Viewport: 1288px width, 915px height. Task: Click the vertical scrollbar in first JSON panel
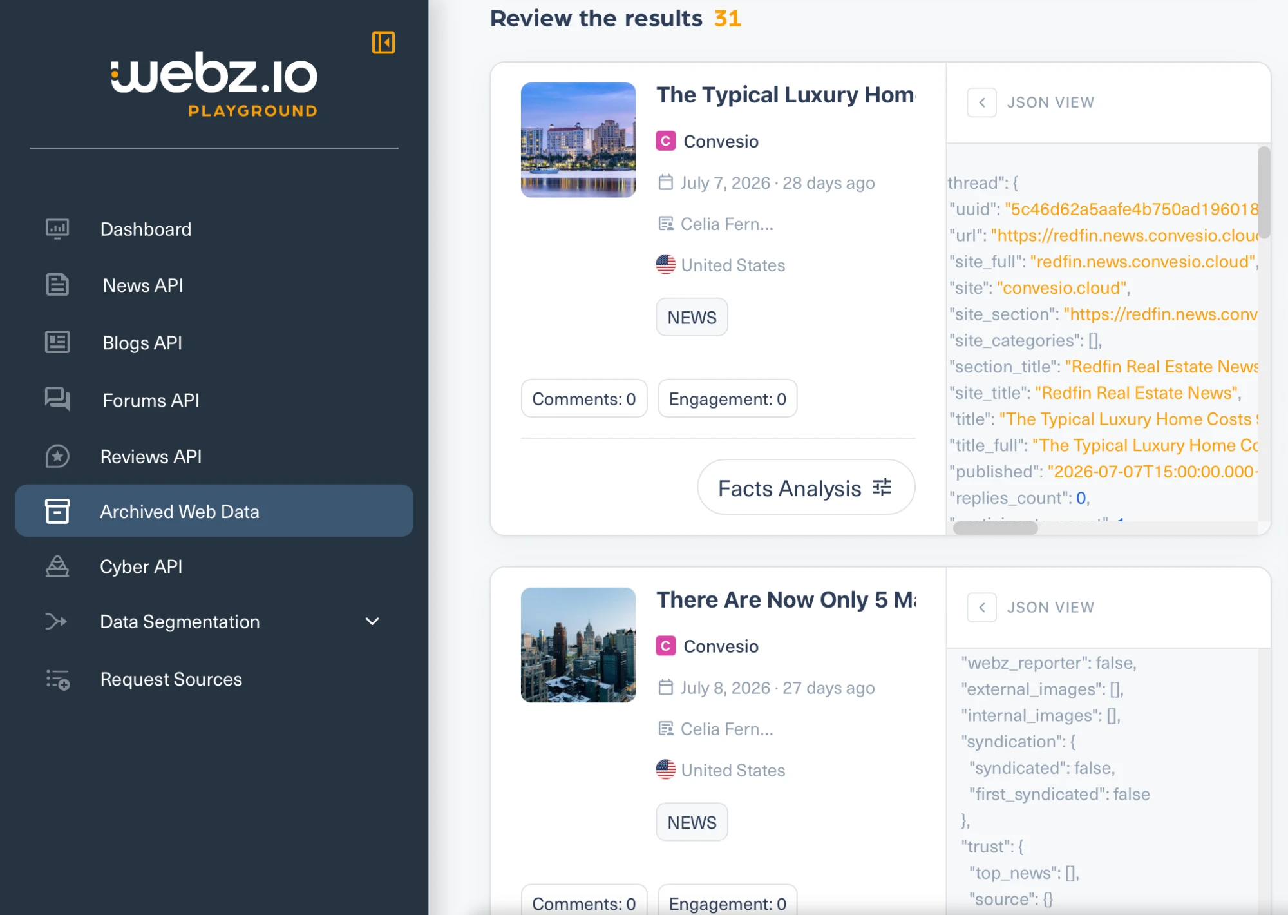click(x=1264, y=192)
